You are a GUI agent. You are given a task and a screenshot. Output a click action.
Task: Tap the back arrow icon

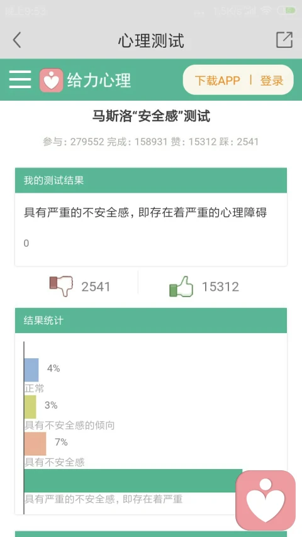tap(17, 40)
